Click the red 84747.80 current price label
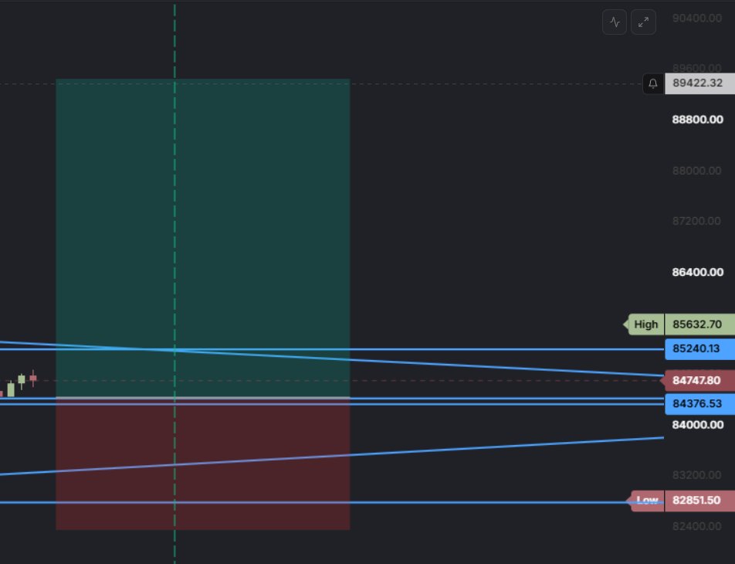Screen dimensions: 735x564 pyautogui.click(x=697, y=380)
